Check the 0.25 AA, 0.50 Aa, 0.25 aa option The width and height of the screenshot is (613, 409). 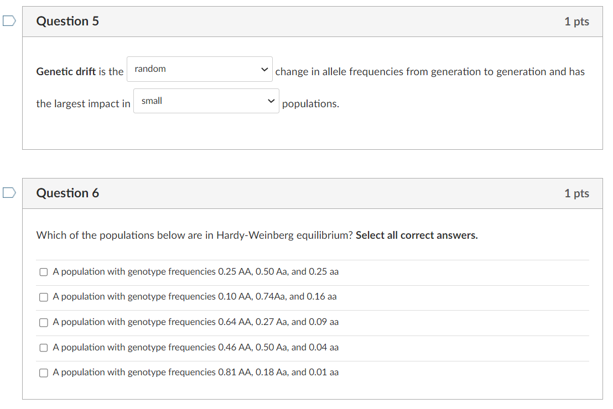pyautogui.click(x=43, y=272)
